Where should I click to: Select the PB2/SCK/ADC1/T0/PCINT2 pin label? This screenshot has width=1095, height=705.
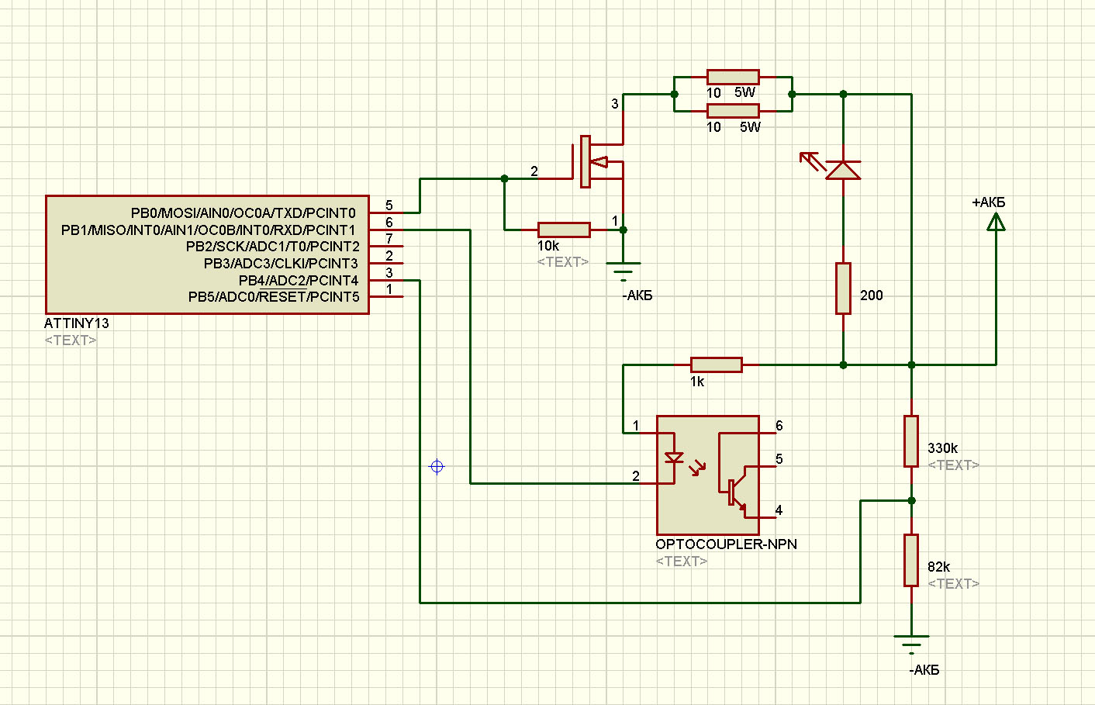(x=272, y=246)
